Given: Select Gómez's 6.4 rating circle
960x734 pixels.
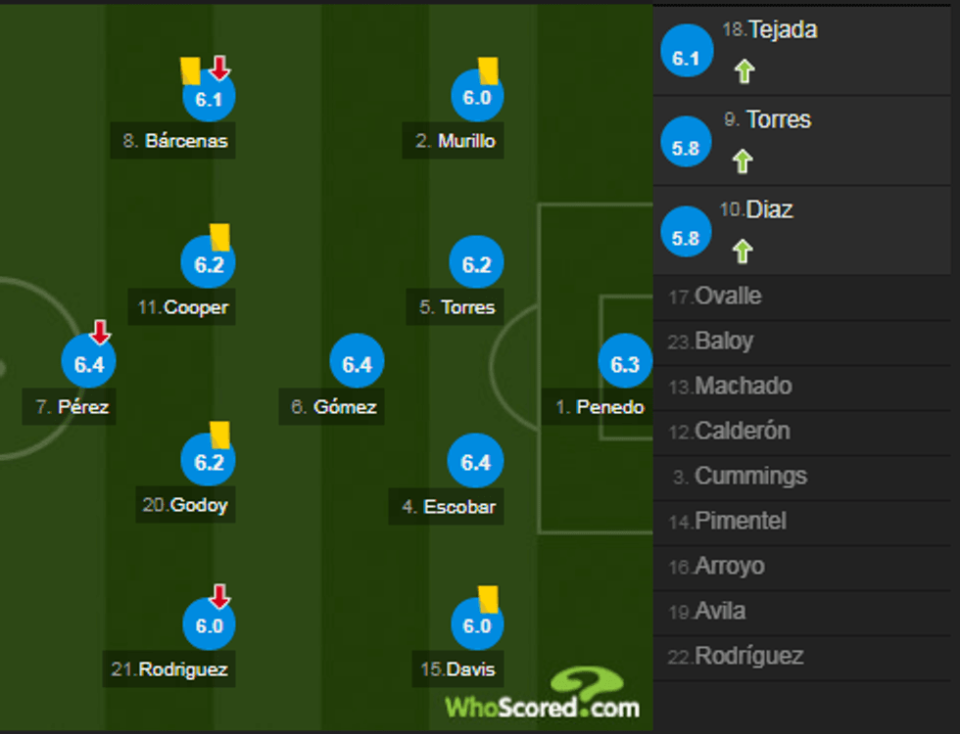Looking at the screenshot, I should pyautogui.click(x=357, y=363).
